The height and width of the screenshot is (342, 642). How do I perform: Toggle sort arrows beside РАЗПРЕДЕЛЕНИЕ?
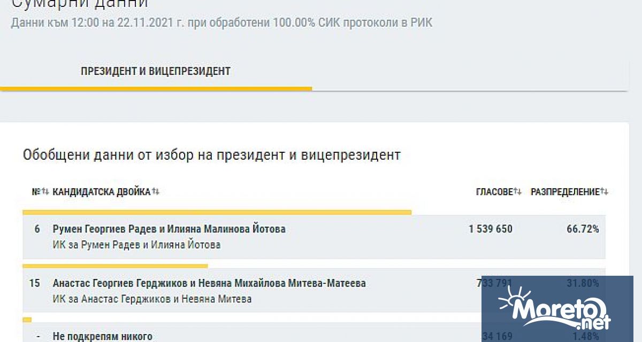(x=605, y=192)
